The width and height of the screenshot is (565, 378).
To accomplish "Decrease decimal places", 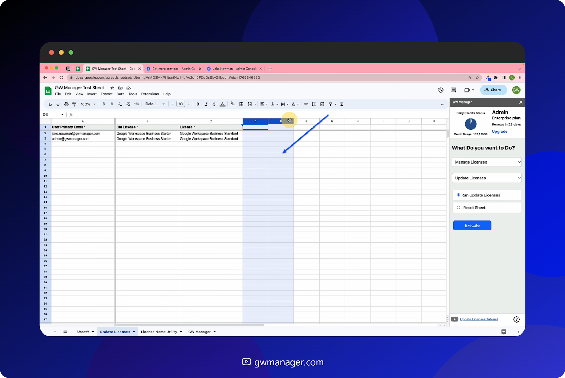I will [120, 104].
